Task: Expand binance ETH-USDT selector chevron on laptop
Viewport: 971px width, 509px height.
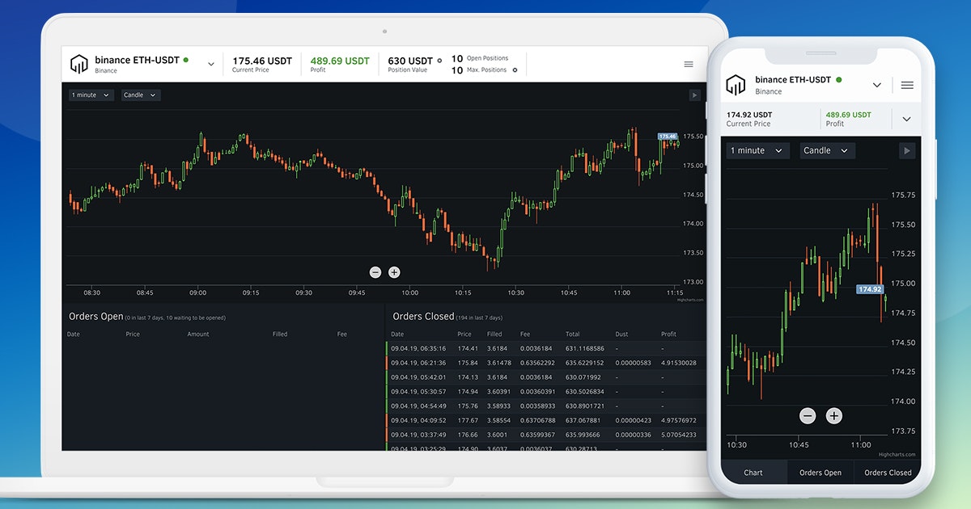Action: click(x=211, y=64)
